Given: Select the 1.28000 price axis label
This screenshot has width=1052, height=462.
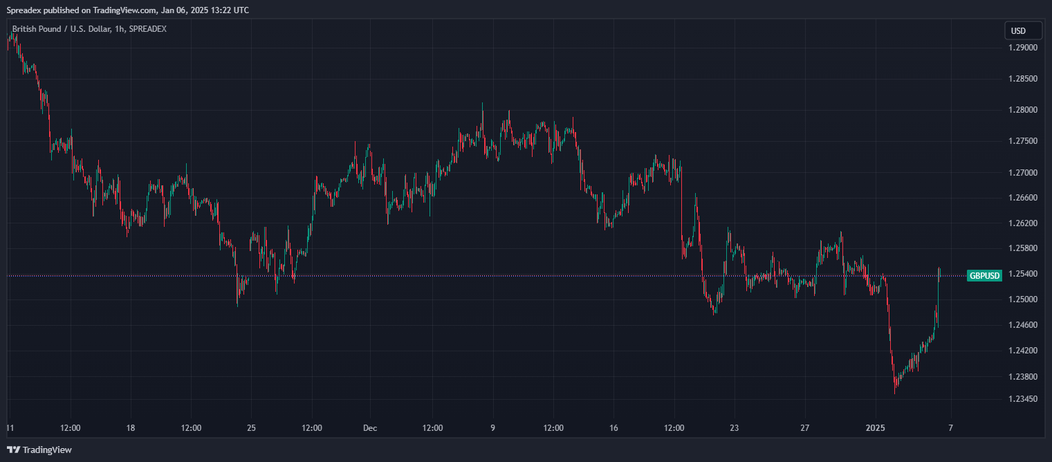Looking at the screenshot, I should click(x=1023, y=110).
